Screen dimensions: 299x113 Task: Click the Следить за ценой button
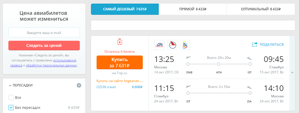(44, 45)
